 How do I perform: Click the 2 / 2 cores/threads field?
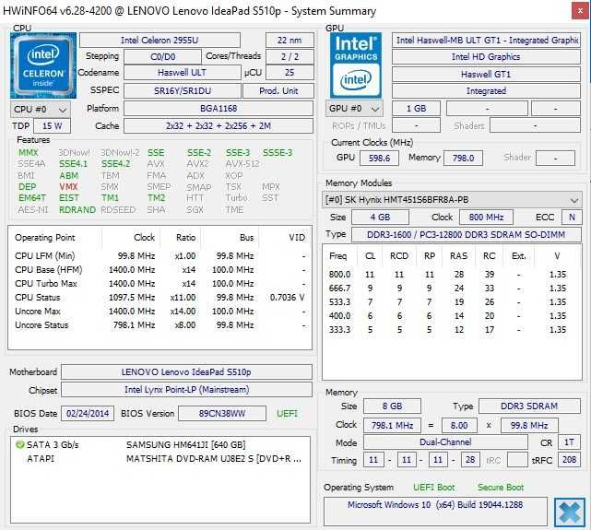tap(290, 57)
